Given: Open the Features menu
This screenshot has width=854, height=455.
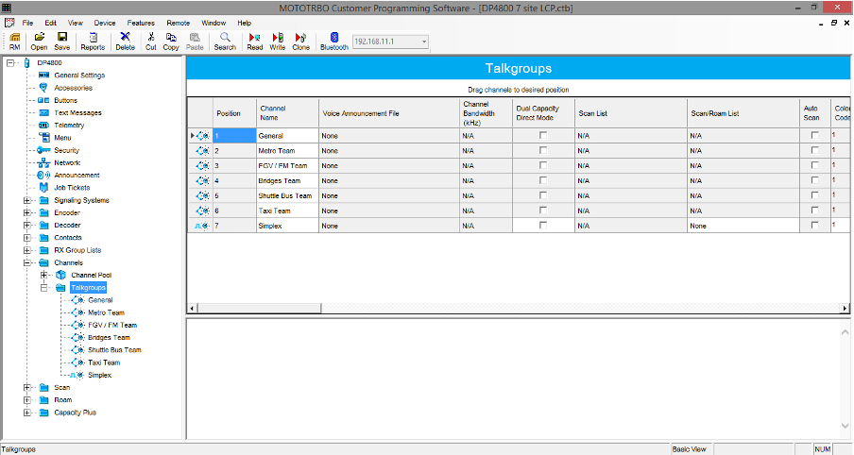Looking at the screenshot, I should (x=141, y=22).
